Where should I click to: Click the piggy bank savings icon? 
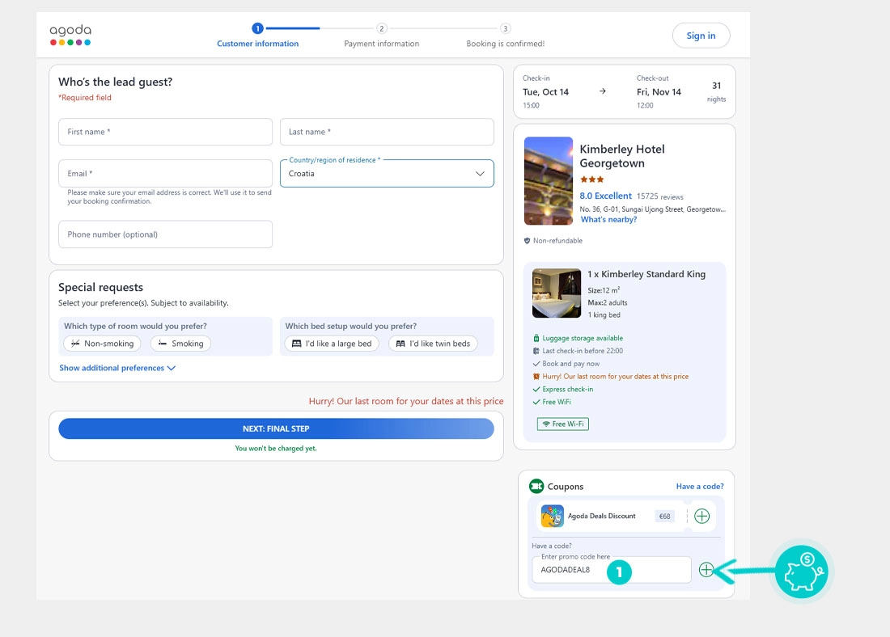(x=801, y=572)
